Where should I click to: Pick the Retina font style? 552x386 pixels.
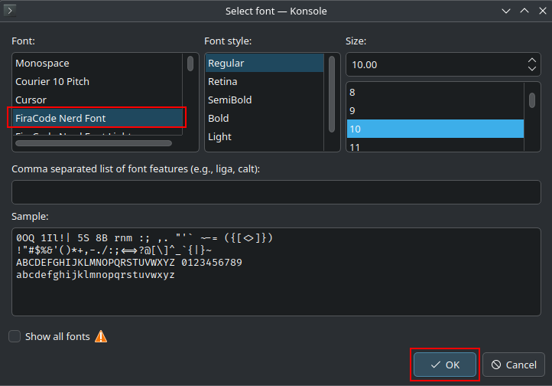coord(265,81)
